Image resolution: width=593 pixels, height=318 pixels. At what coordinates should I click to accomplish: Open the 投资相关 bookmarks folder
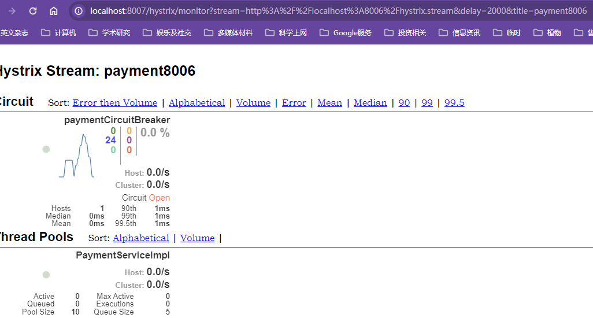click(405, 33)
